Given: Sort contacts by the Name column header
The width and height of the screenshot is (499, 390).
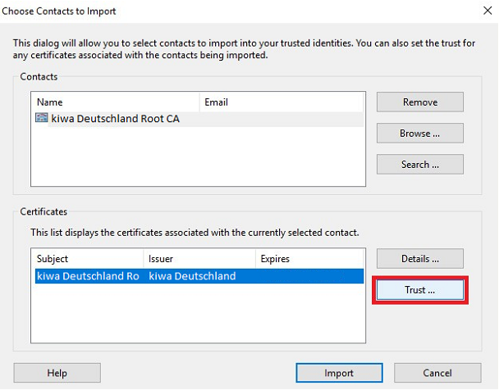Looking at the screenshot, I should pos(115,102).
